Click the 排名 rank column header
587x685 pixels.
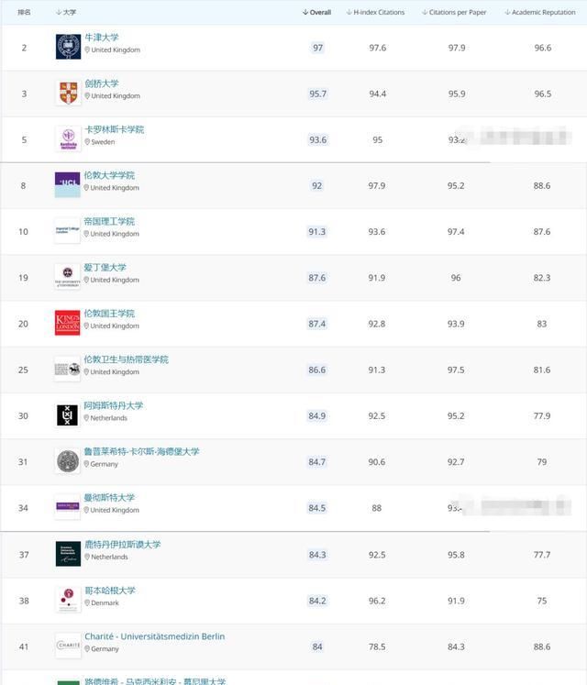pos(24,12)
